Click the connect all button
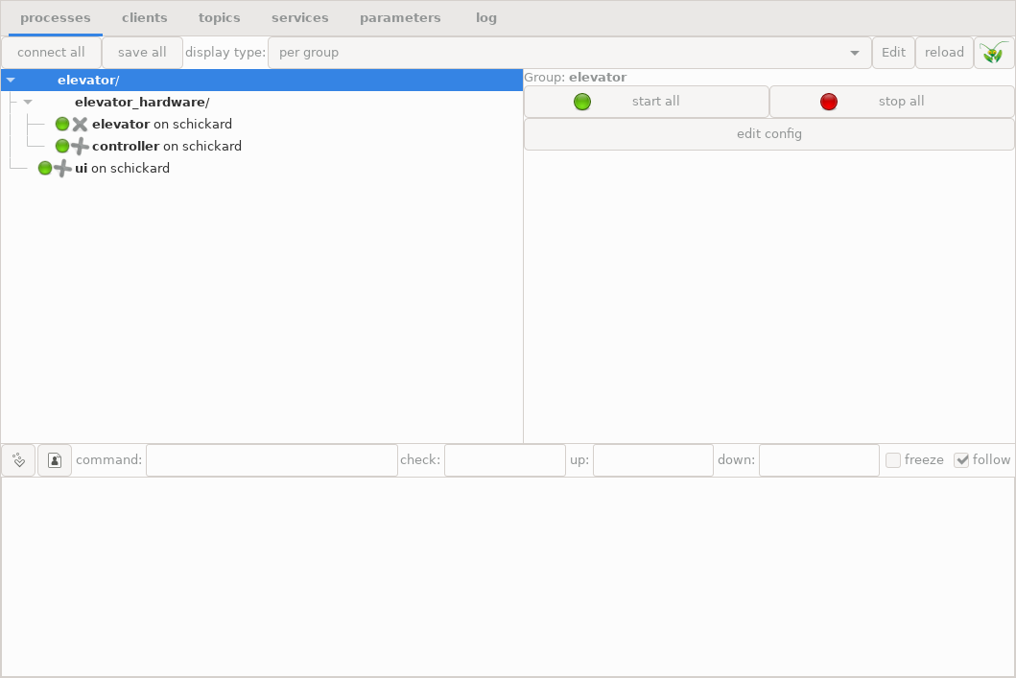The height and width of the screenshot is (678, 1016). click(51, 53)
